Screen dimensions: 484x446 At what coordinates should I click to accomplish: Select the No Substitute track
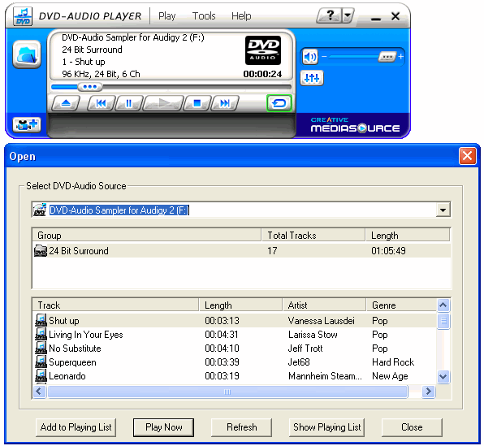click(x=235, y=349)
